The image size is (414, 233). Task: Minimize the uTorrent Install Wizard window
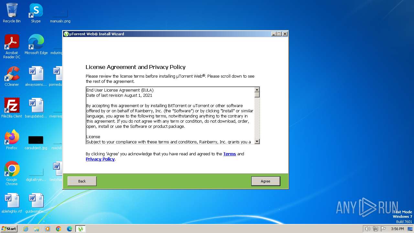click(x=274, y=34)
